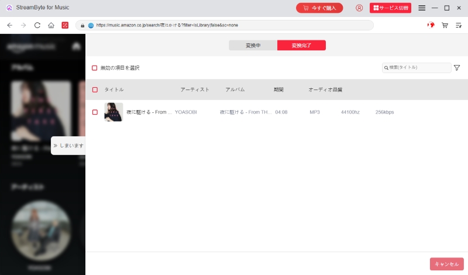Click the 検索(タイトル) search field
The image size is (468, 275).
tap(417, 68)
